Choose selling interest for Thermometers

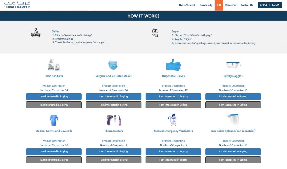click(114, 160)
